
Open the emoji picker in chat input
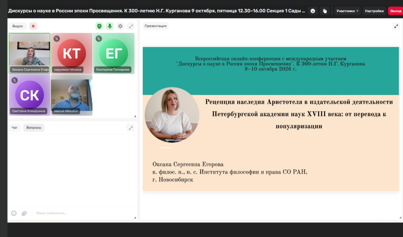click(14, 213)
